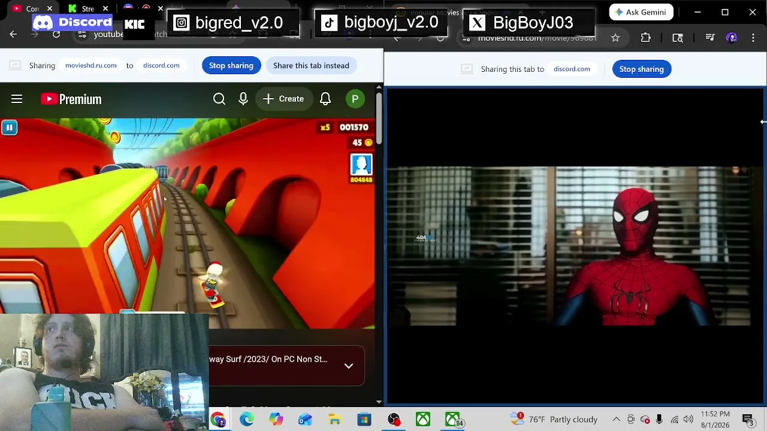This screenshot has width=767, height=431.
Task: Open YouTube notifications bell
Action: [x=325, y=99]
